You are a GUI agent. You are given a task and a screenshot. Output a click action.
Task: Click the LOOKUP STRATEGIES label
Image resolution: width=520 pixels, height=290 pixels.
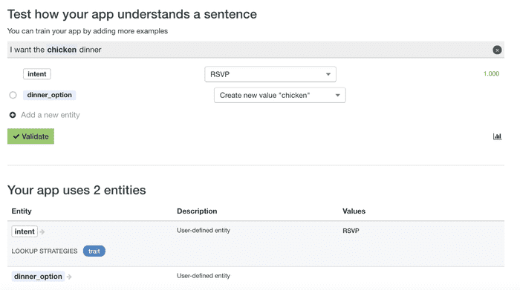point(45,251)
